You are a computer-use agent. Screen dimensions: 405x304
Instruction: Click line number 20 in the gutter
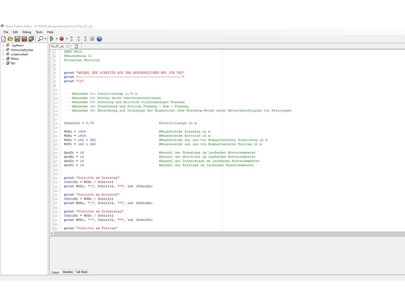click(56, 132)
